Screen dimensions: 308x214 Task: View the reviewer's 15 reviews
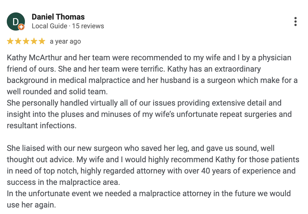tap(88, 26)
